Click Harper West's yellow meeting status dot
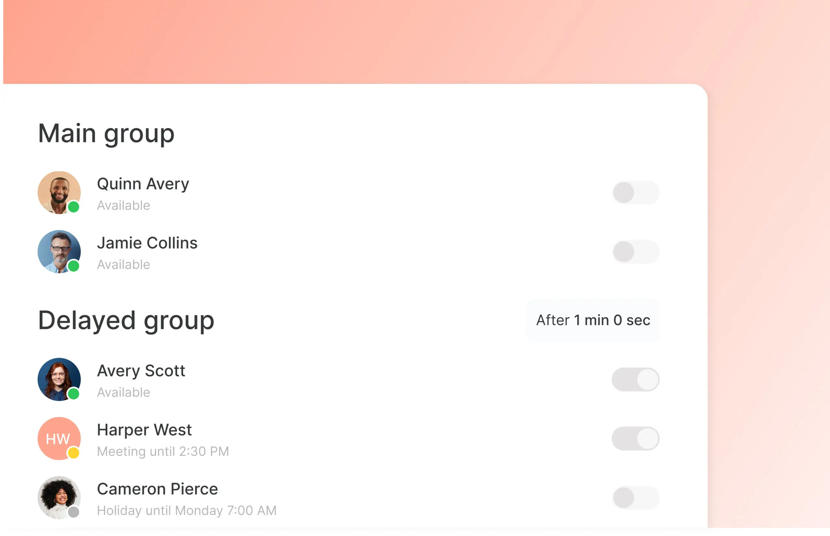This screenshot has height=536, width=830. (74, 452)
